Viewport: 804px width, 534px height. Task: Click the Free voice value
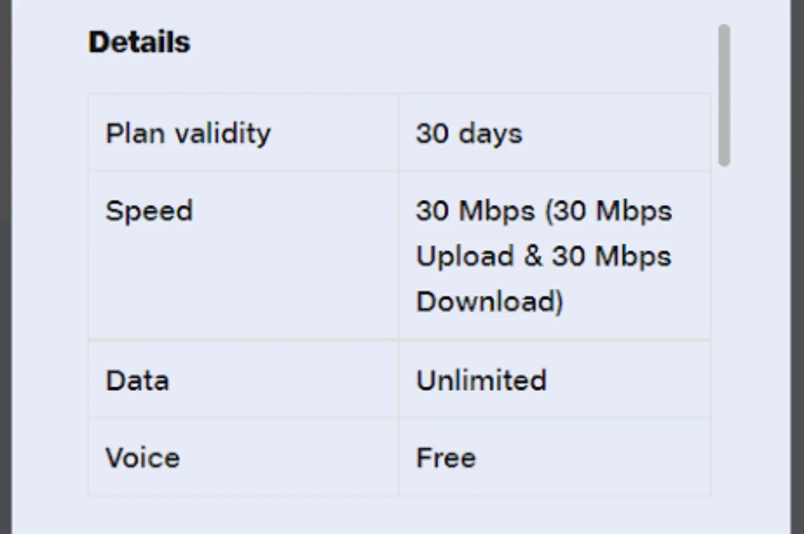445,457
